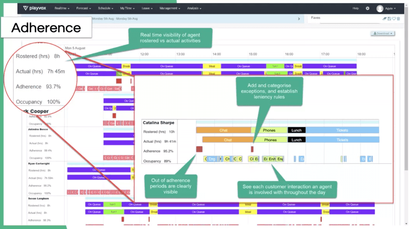Screen dimensions: 410x229
Task: Open the My Time menu
Action: 127,9
